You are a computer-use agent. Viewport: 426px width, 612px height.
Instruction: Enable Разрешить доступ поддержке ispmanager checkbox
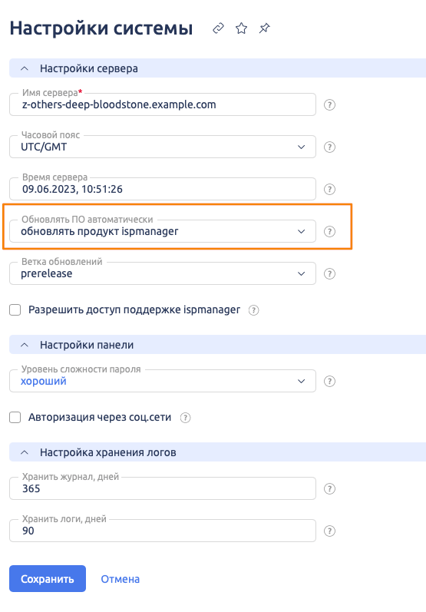point(15,310)
